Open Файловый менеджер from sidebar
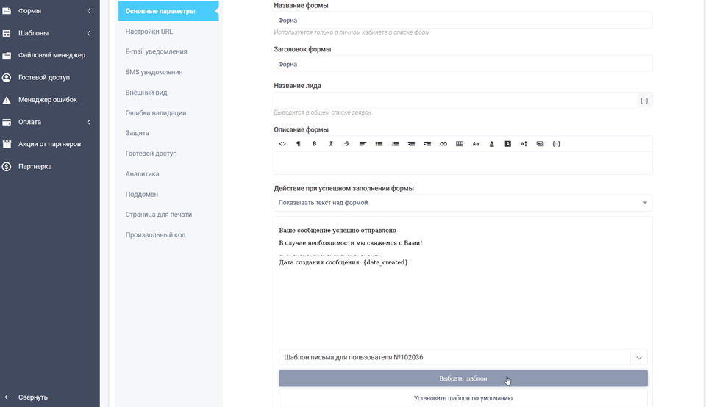This screenshot has height=407, width=706. pyautogui.click(x=51, y=55)
